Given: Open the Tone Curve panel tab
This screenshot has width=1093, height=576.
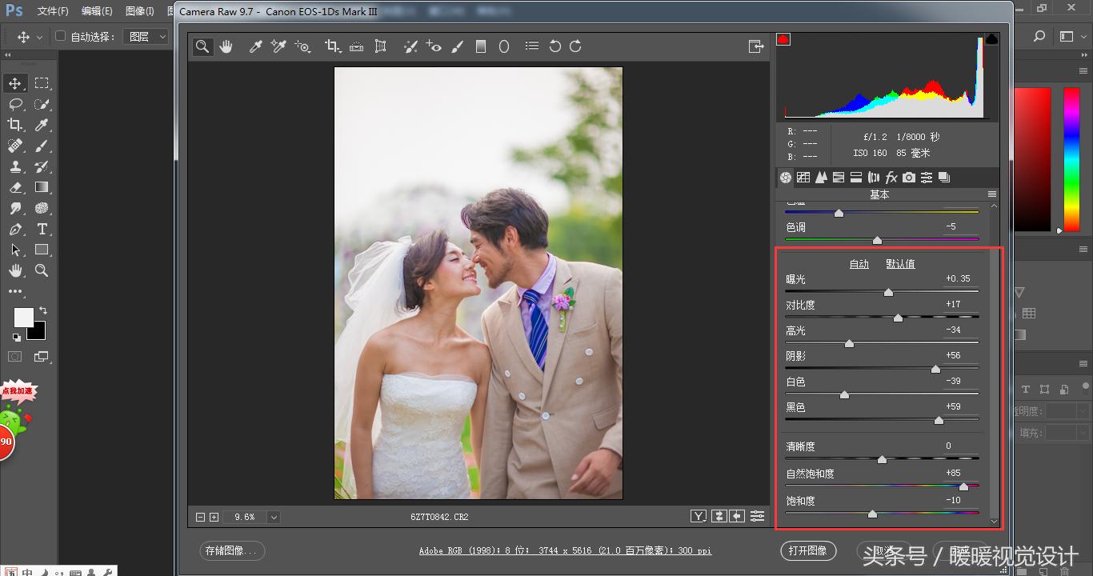Looking at the screenshot, I should (x=803, y=178).
